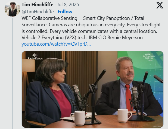This screenshot has height=129, width=168.
Task: Open the Jul 8, 2025 timestamp
Action: click(68, 5)
